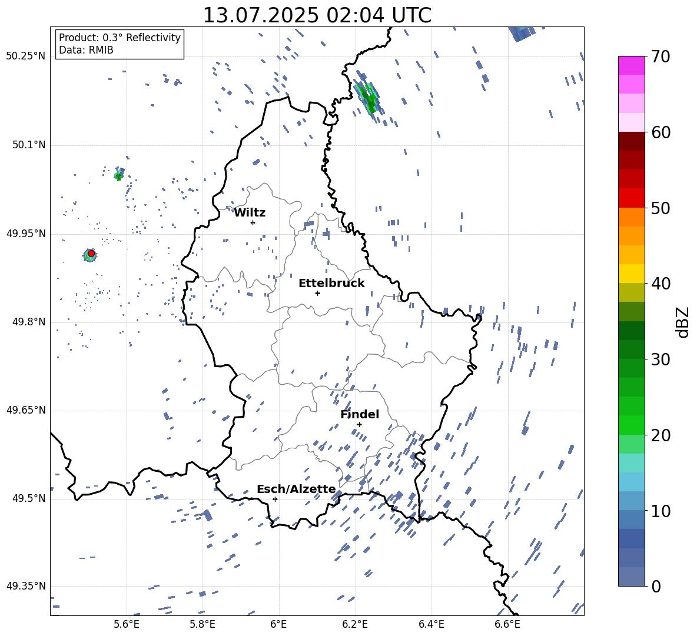
Task: Click the 50.1°N latitude label
Action: tap(29, 145)
